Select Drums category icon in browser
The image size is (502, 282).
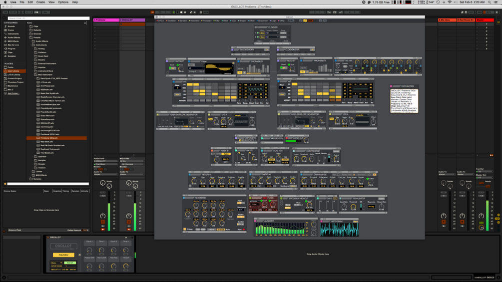tap(5, 30)
